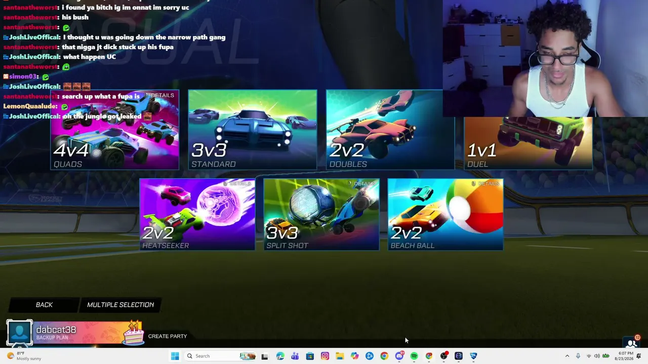Launch Copilot from the taskbar
The image size is (648, 364).
pos(354,356)
